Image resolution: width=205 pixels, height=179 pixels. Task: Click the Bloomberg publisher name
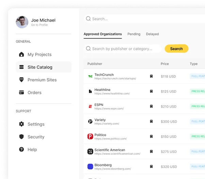[103, 165]
